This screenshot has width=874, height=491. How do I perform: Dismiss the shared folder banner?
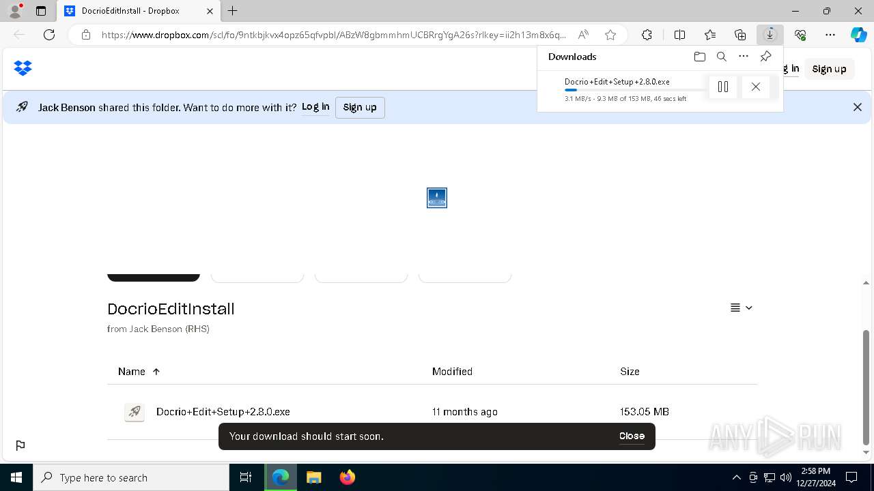click(858, 107)
